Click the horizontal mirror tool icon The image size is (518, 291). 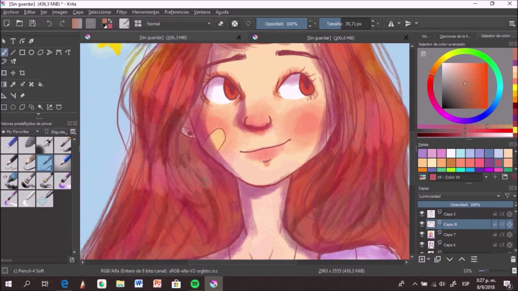[x=391, y=24]
